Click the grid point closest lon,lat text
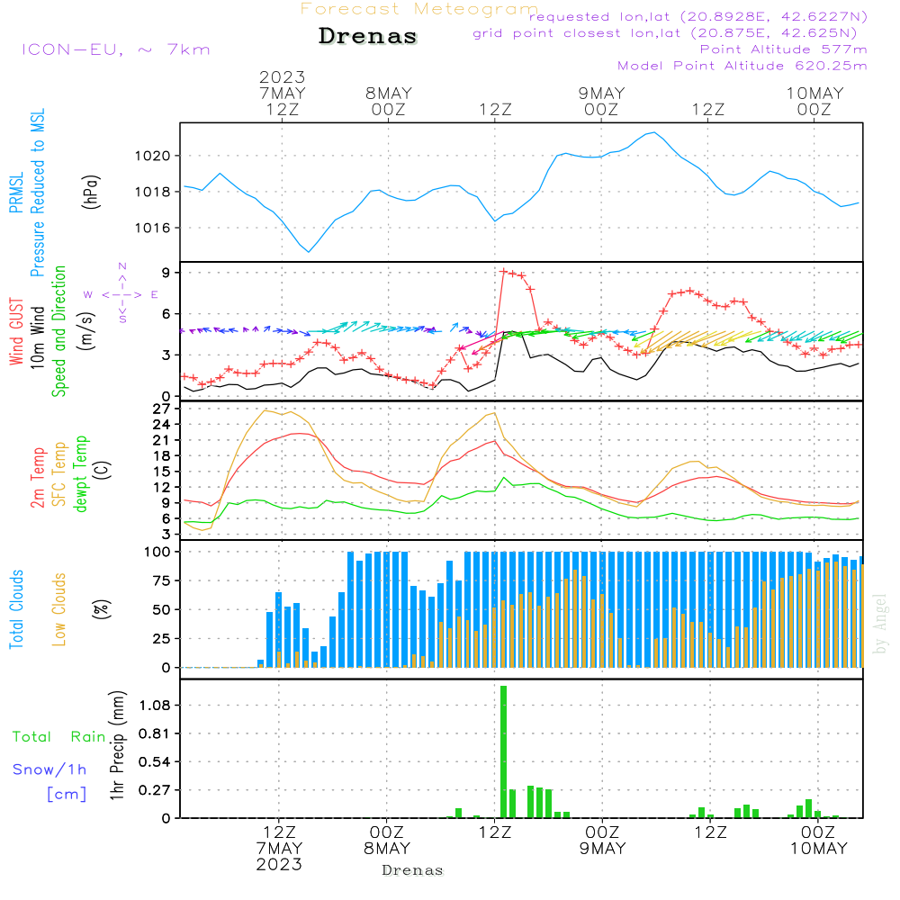 (x=665, y=32)
